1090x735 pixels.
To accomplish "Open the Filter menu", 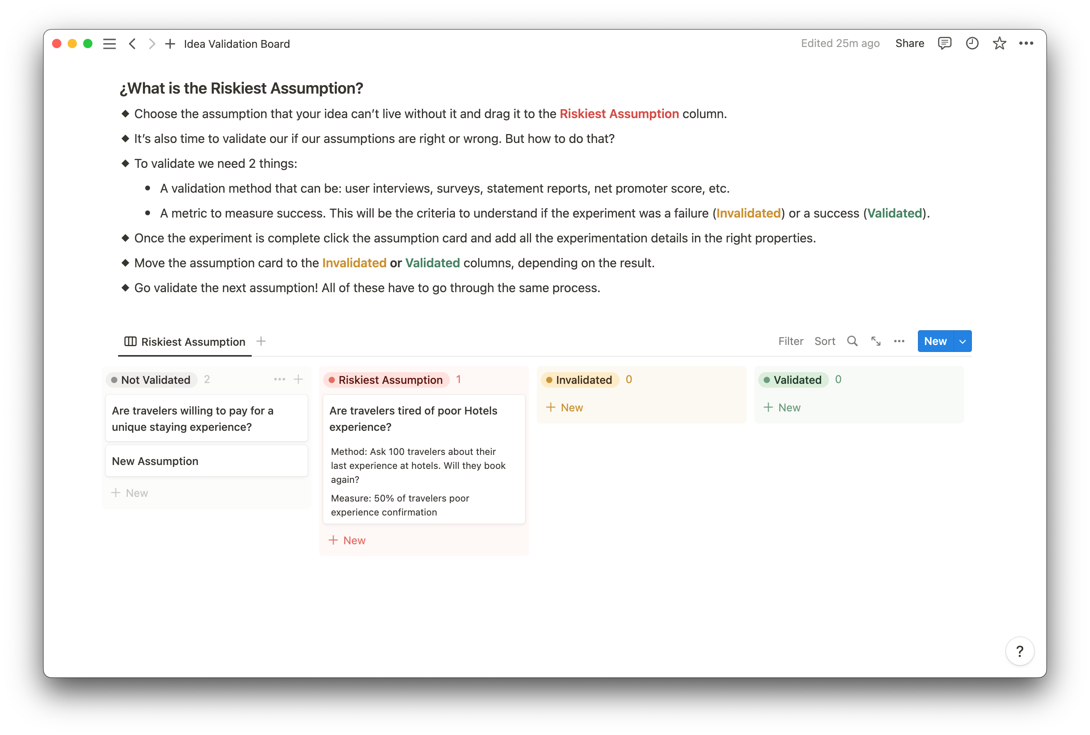I will pyautogui.click(x=791, y=341).
